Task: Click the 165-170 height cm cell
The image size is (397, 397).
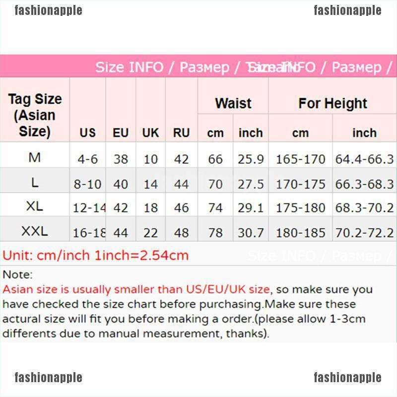Action: 300,159
